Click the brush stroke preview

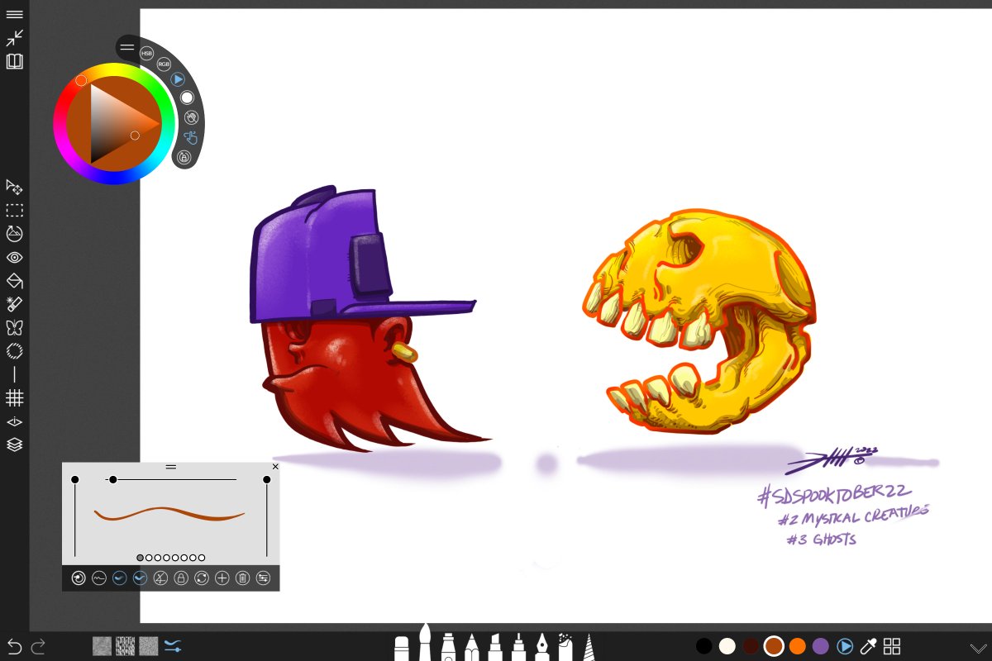coord(169,514)
